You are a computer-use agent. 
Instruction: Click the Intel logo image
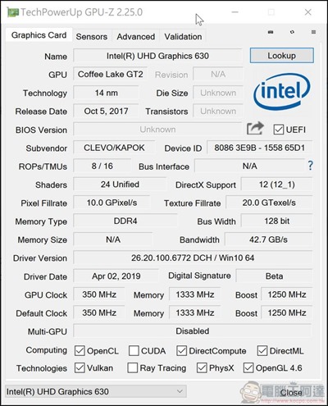point(282,92)
